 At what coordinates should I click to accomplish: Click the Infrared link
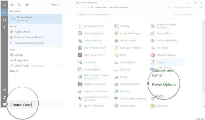click(x=160, y=62)
